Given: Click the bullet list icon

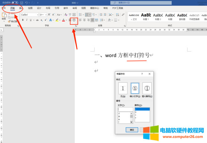Looking at the screenshot, I should click(x=80, y=14).
